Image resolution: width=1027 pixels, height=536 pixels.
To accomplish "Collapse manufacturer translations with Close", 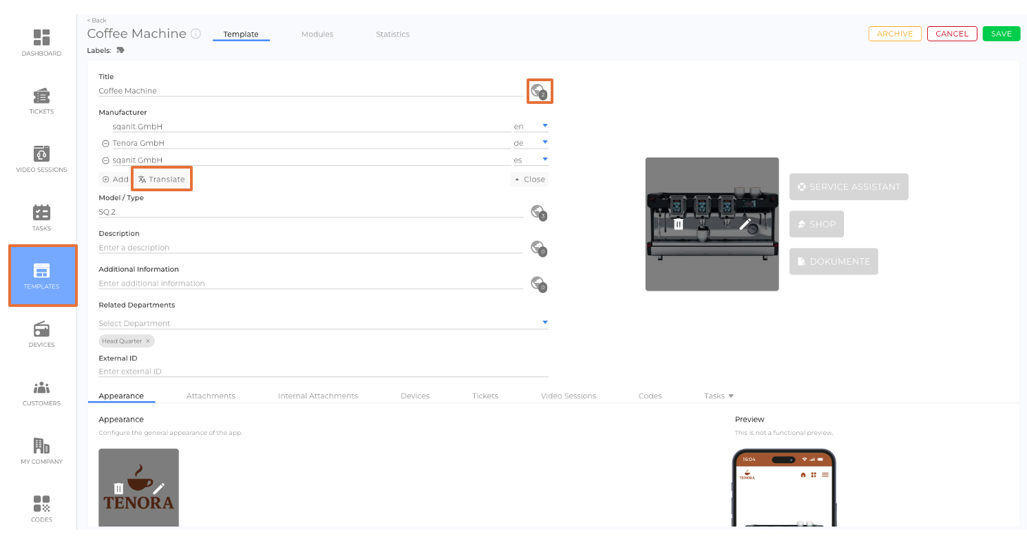I will [x=529, y=180].
